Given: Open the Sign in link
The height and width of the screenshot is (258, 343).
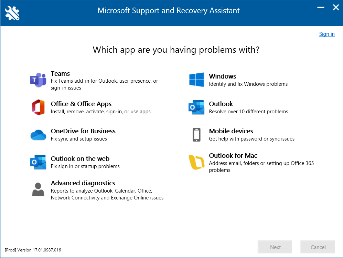Looking at the screenshot, I should coord(327,34).
